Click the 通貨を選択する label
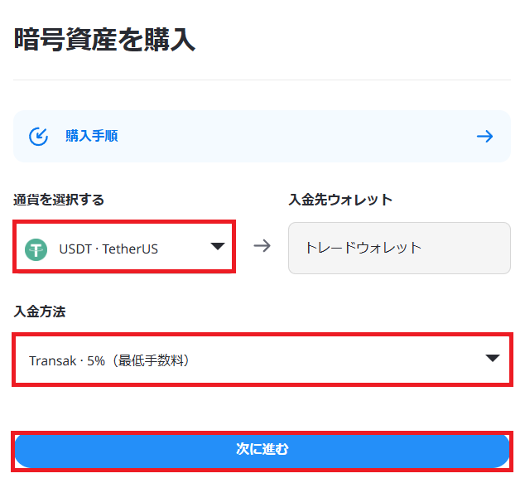The width and height of the screenshot is (525, 483). (59, 200)
